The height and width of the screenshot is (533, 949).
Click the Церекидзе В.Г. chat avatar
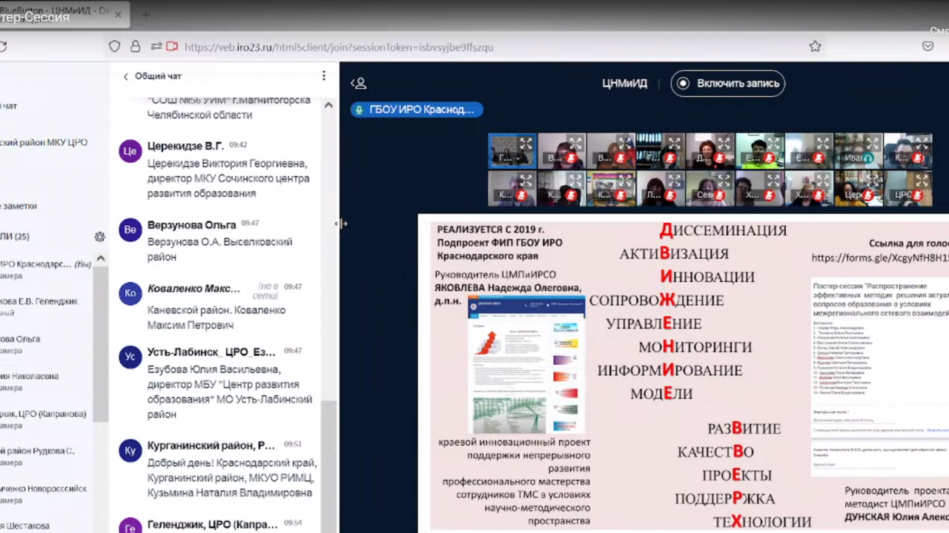[130, 151]
